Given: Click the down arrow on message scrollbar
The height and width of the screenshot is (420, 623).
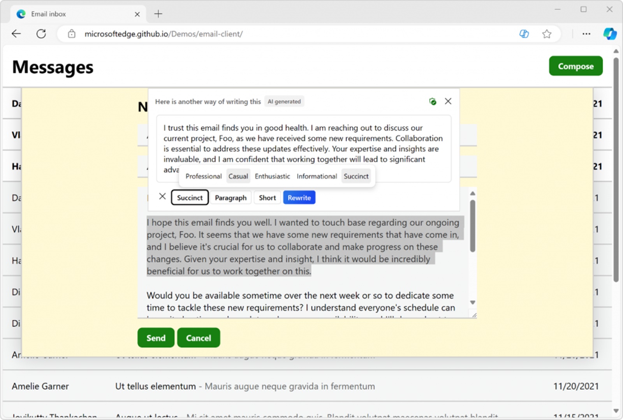Looking at the screenshot, I should (472, 302).
